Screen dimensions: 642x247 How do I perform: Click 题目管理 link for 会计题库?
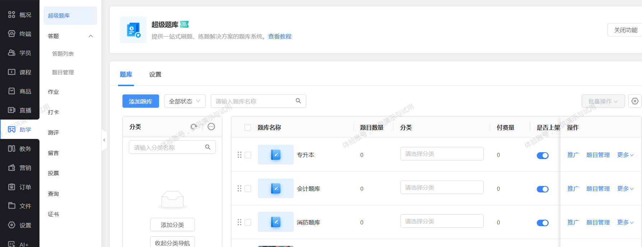tap(598, 188)
